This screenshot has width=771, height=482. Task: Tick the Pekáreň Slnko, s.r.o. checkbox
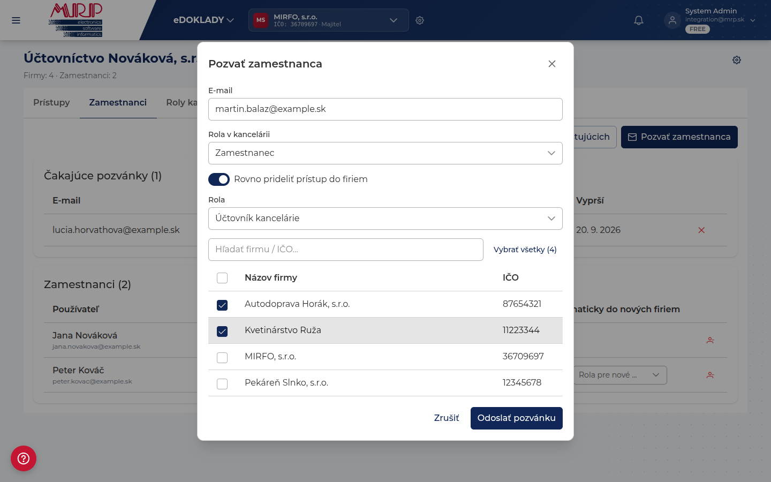(x=222, y=383)
